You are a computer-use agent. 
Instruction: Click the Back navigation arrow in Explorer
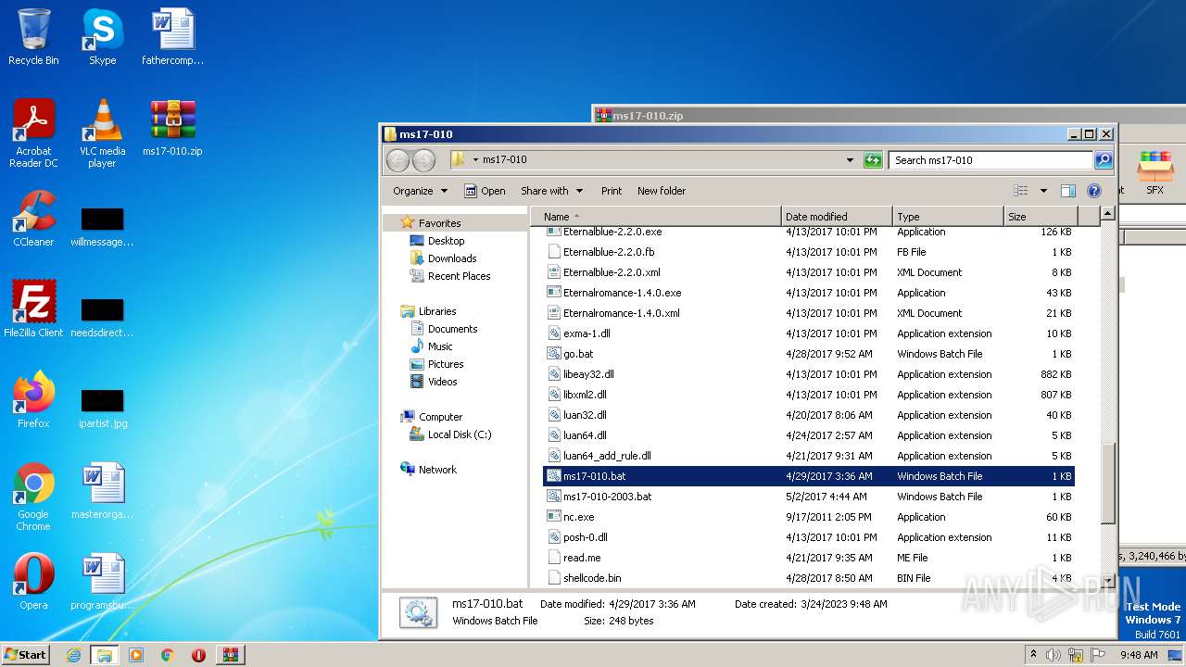point(398,160)
